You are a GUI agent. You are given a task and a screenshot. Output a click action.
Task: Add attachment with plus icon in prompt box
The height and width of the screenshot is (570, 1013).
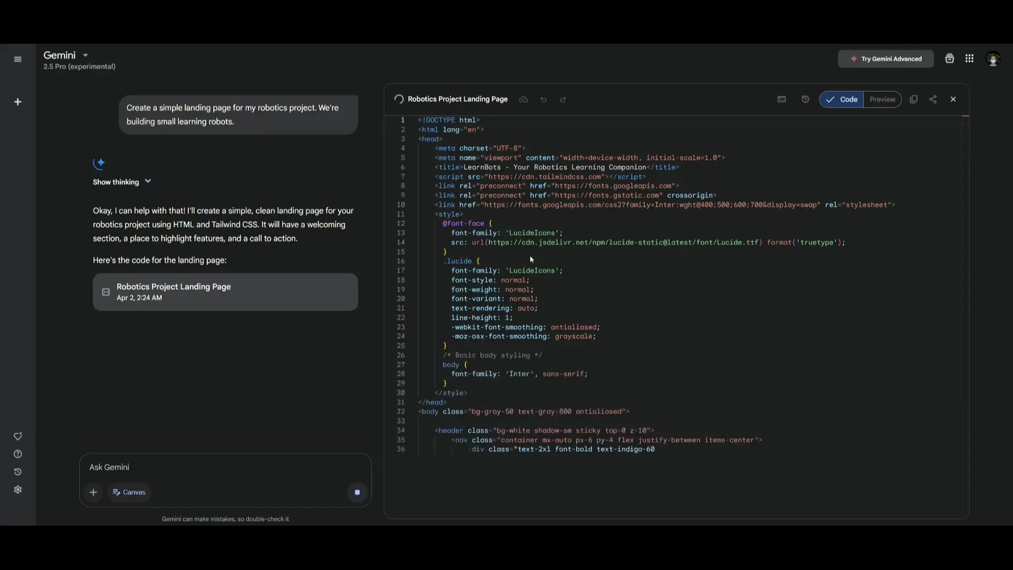coord(93,492)
